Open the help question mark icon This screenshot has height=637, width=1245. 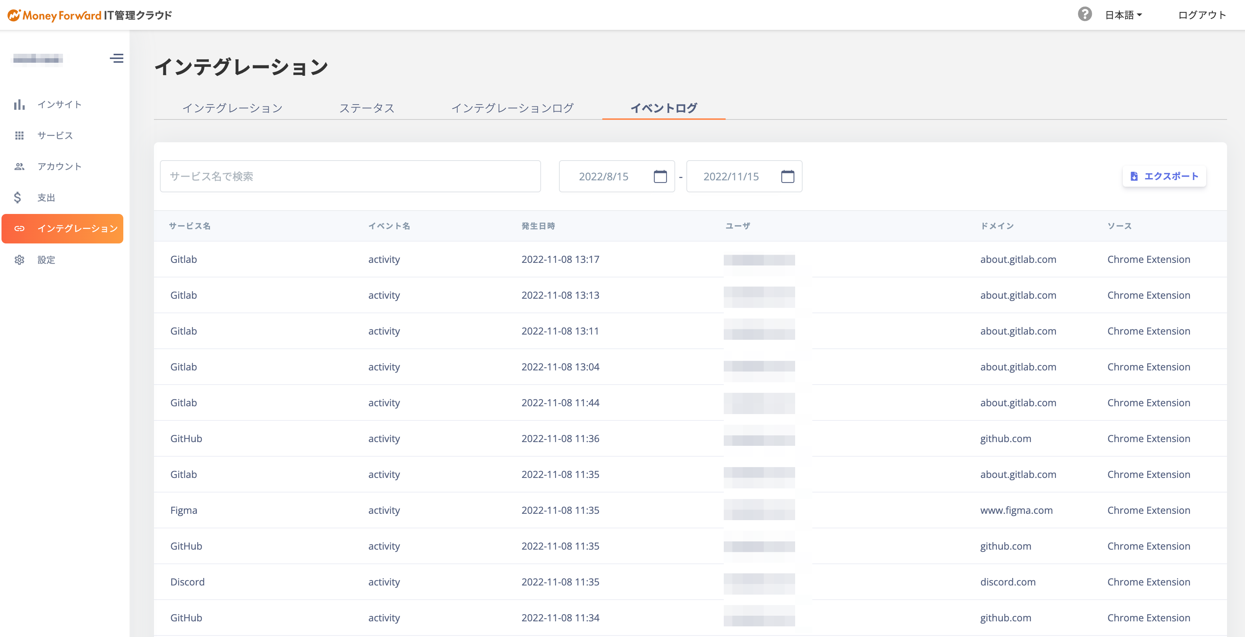1085,14
